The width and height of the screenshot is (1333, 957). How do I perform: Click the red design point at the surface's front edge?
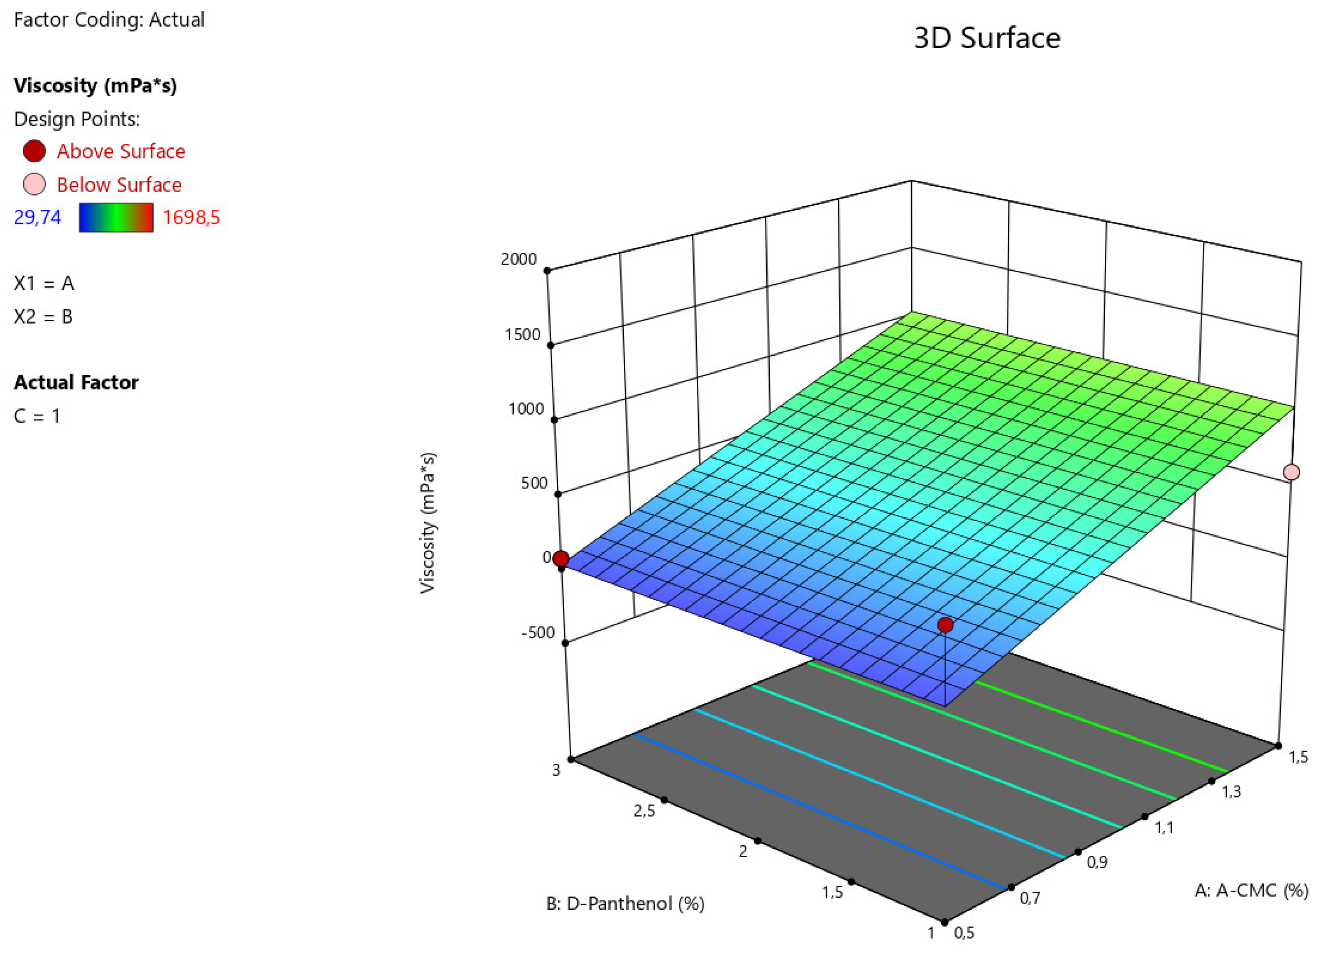click(x=945, y=625)
